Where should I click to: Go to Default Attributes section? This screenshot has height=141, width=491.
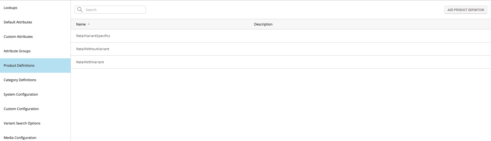coord(18,22)
